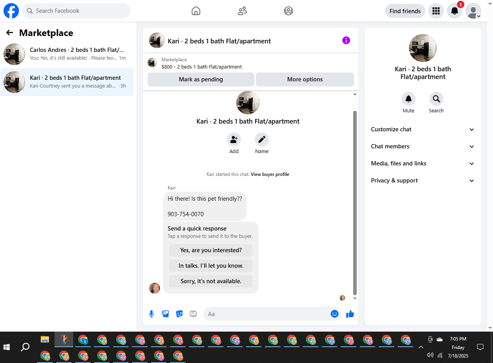Open Windows Start menu
Screen dimensions: 493x363
pos(7,347)
